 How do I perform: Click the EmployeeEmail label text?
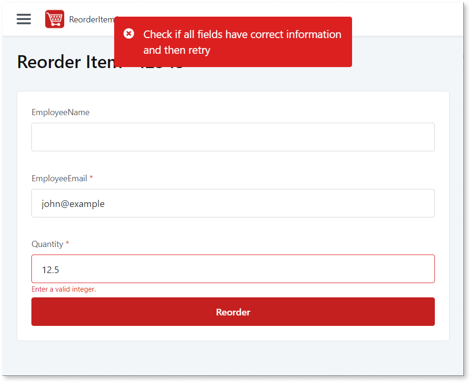click(x=59, y=178)
